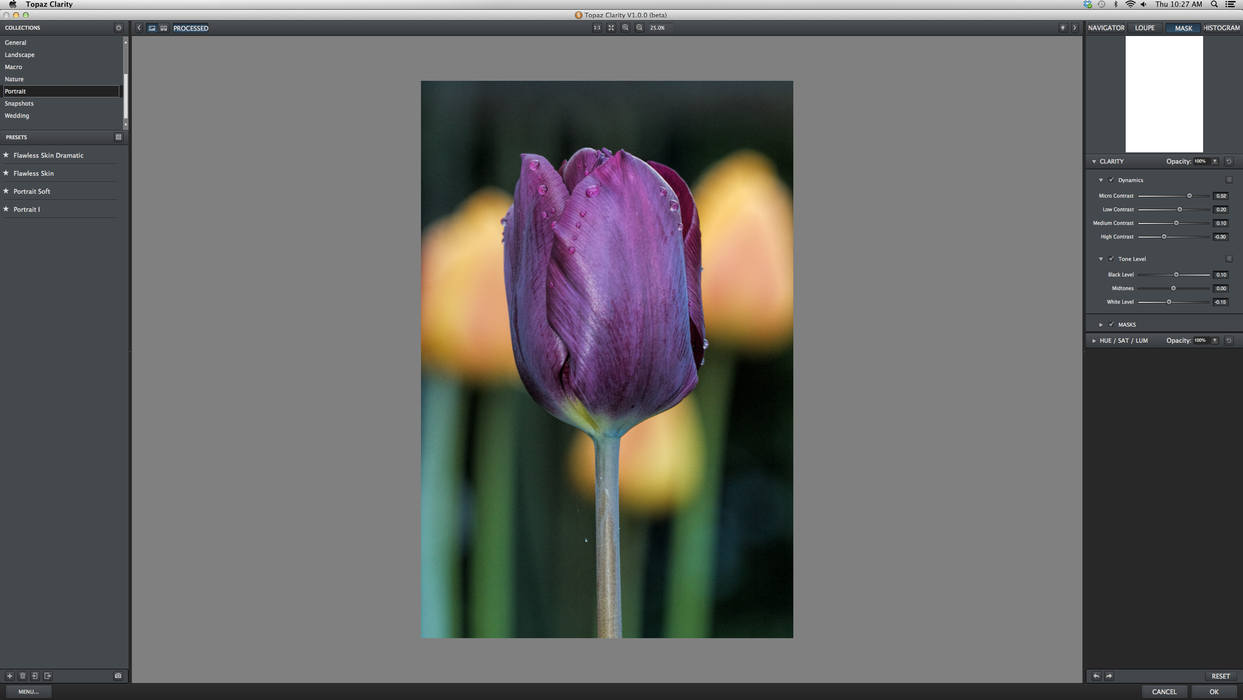Image resolution: width=1243 pixels, height=700 pixels.
Task: Uncheck the Tone Level checkbox
Action: [x=1111, y=259]
